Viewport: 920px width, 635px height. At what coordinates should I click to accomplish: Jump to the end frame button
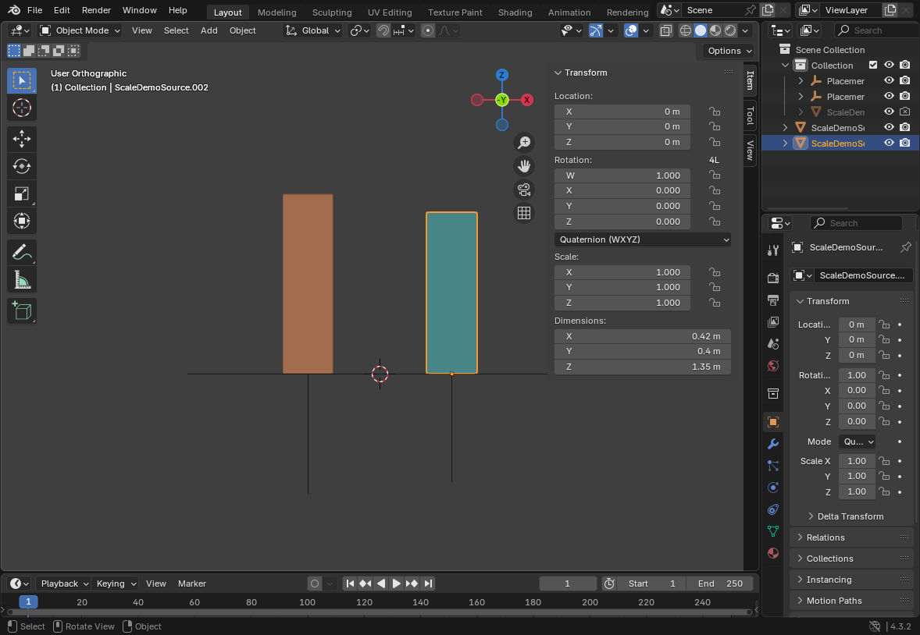pos(428,584)
